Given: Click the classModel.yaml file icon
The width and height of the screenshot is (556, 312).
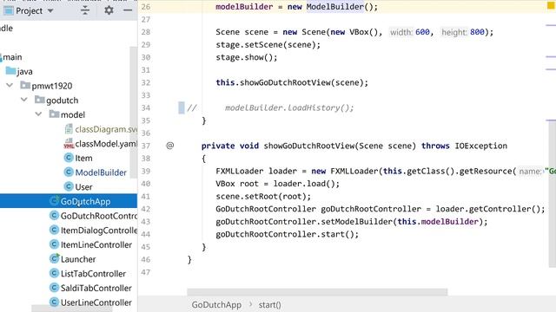Looking at the screenshot, I should click(69, 143).
